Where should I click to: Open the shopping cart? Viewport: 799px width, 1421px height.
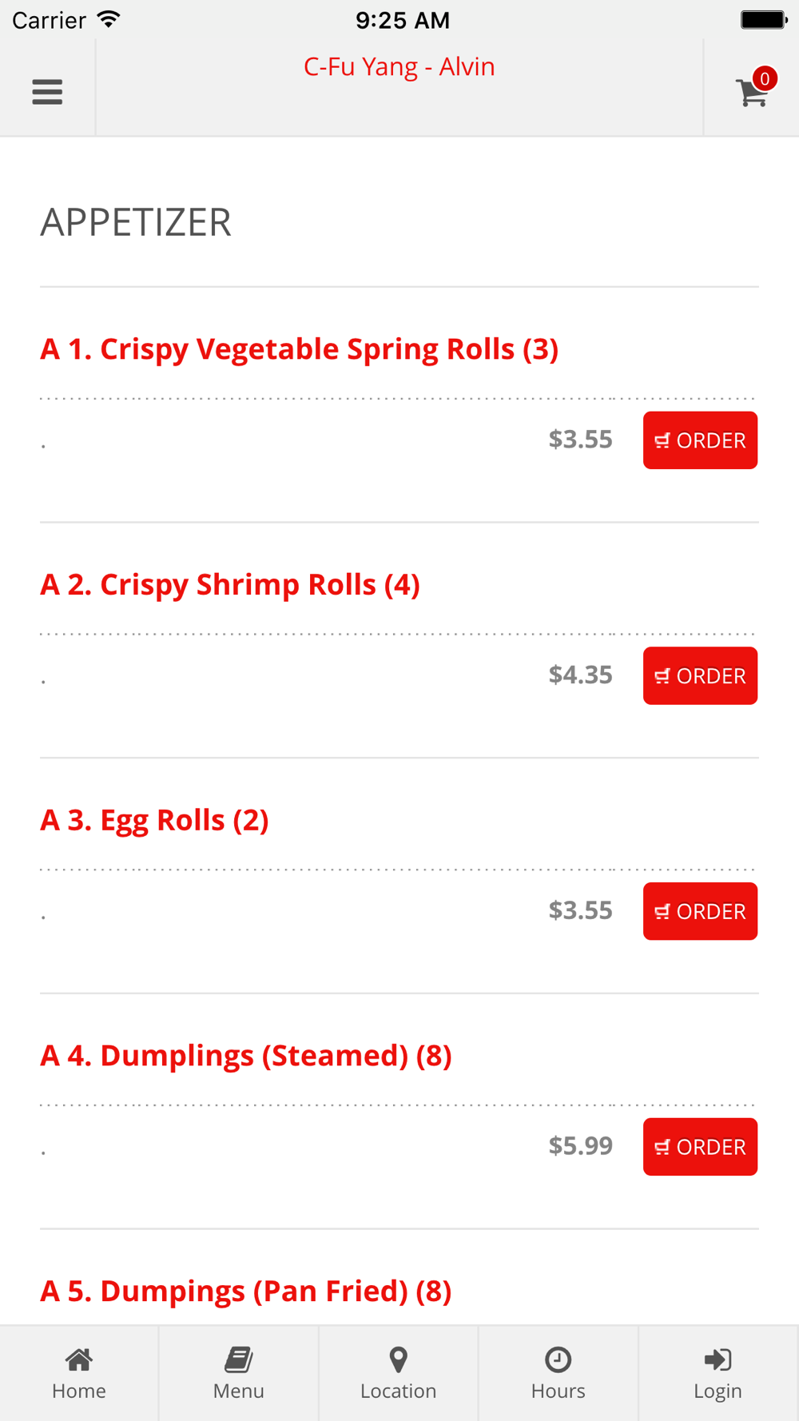click(x=751, y=93)
